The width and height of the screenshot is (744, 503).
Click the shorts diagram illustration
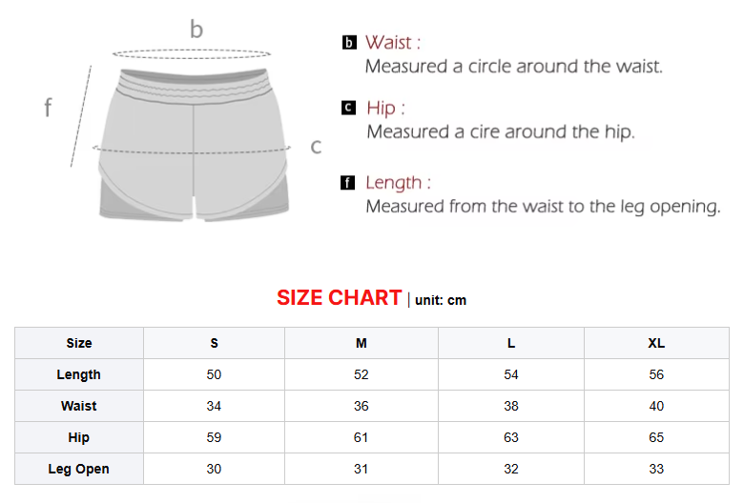point(196,143)
